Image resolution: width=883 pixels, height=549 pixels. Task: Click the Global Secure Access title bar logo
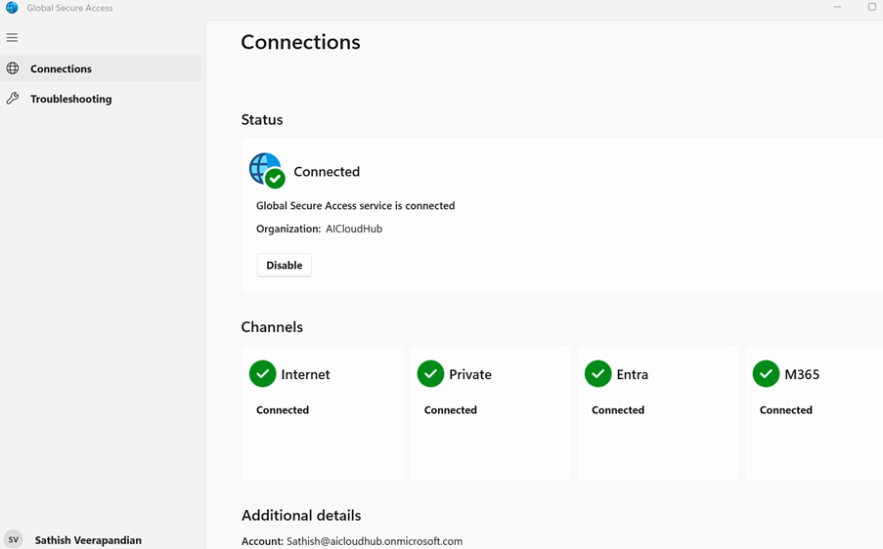tap(12, 8)
